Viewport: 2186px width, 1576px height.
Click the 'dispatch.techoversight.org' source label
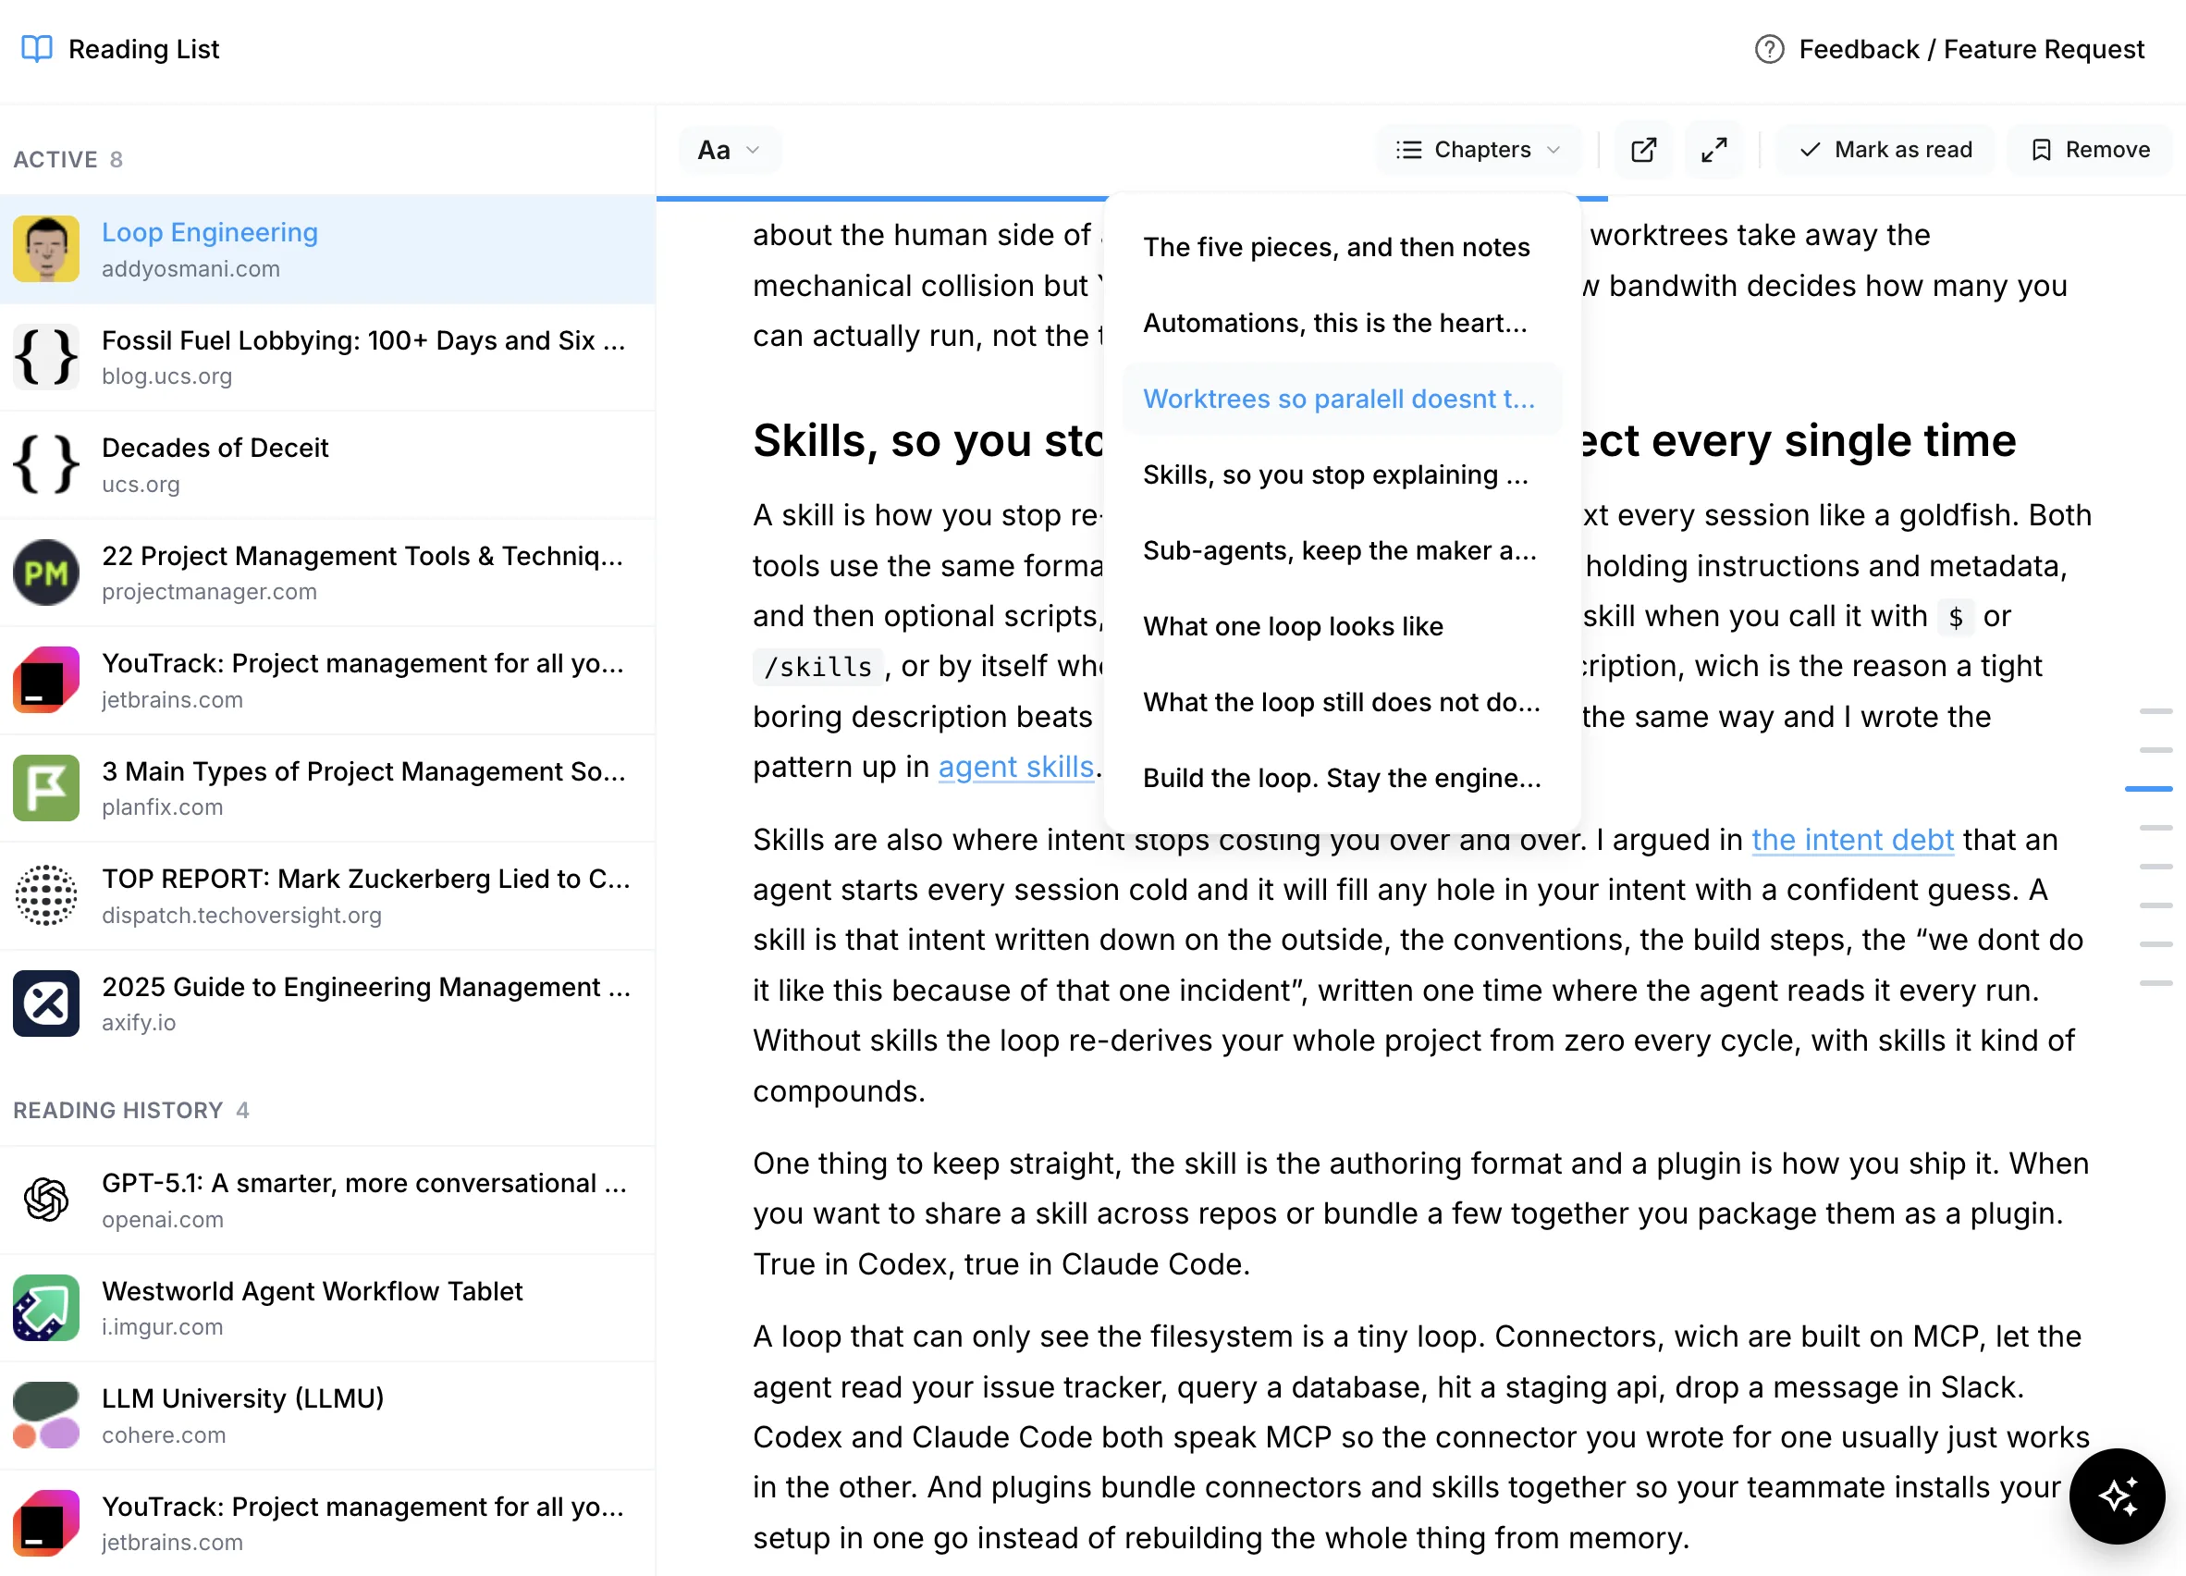242,916
